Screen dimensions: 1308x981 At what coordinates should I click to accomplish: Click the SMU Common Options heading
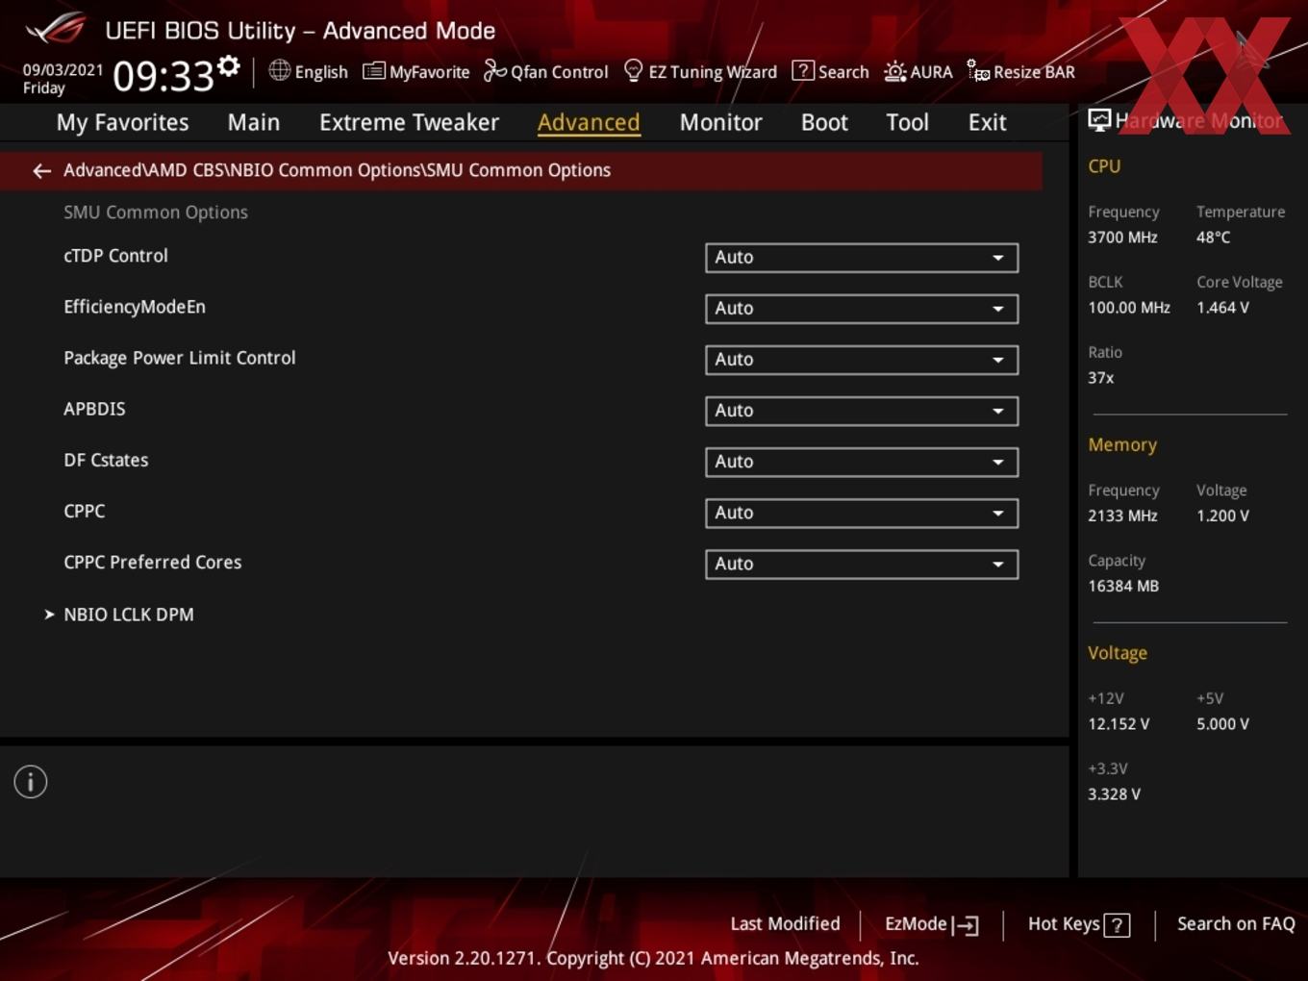[x=156, y=213]
